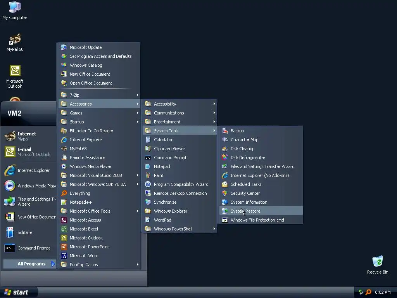Viewport: 397px width, 298px height.
Task: Open Command Prompt in Accessories menu
Action: [x=180, y=158]
